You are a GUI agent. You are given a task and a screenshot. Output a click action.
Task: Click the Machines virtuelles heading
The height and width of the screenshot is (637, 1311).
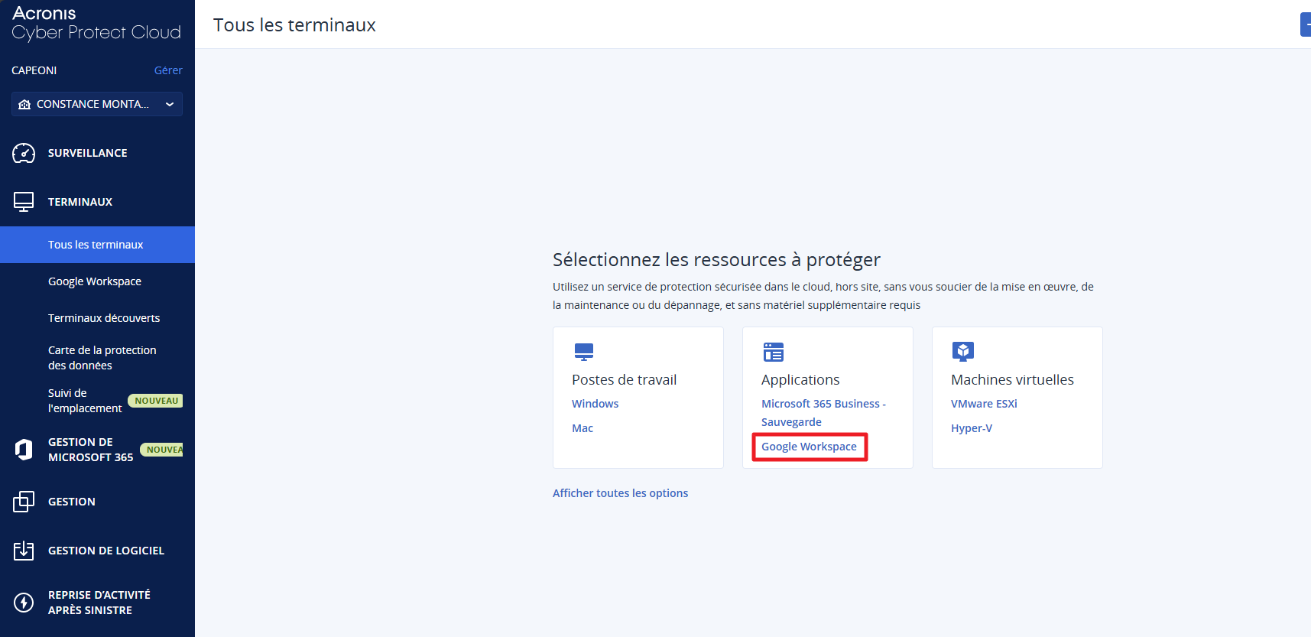[1012, 380]
